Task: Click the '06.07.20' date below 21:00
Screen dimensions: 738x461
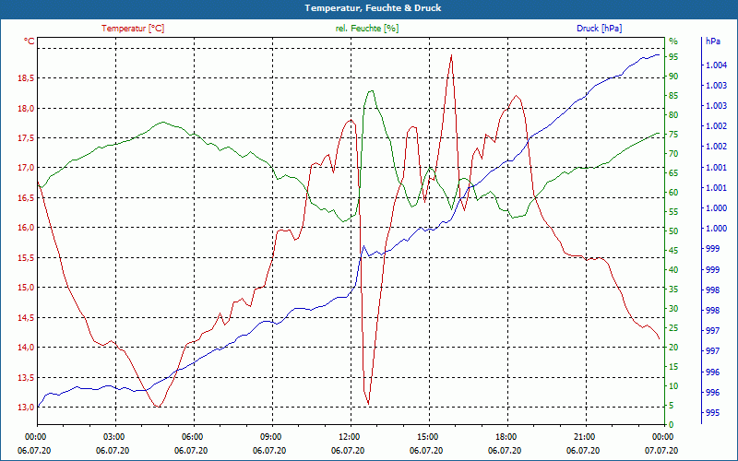Action: tap(583, 451)
